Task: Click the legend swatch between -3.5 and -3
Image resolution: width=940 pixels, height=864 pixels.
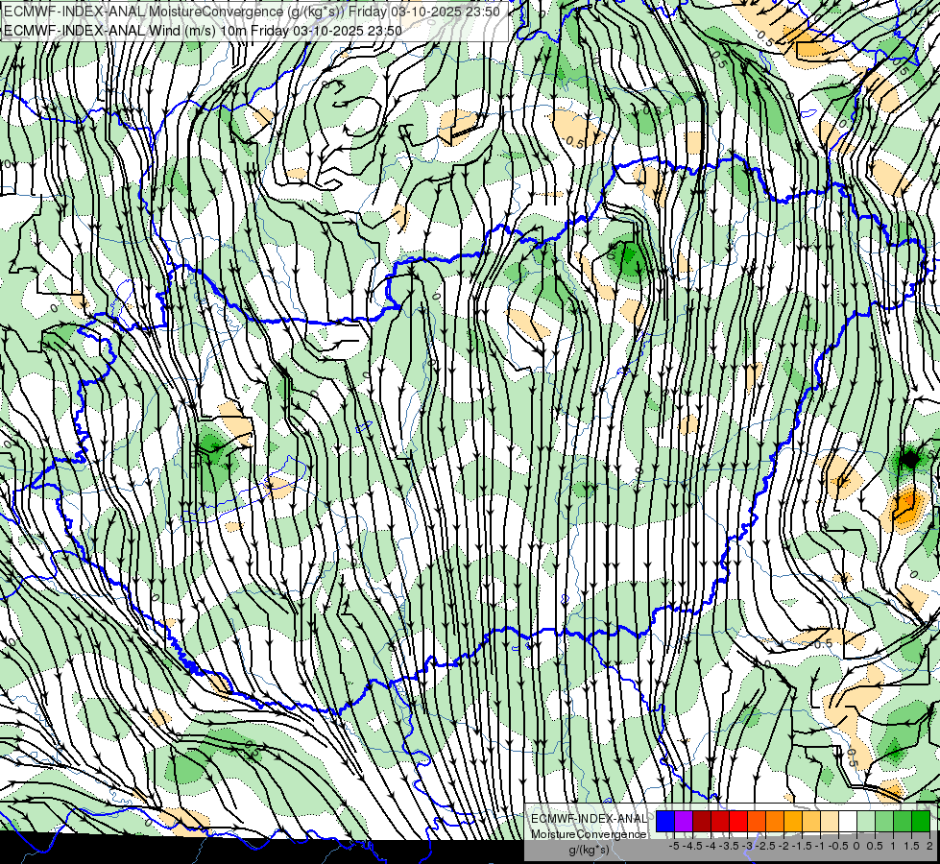Action: (x=738, y=821)
